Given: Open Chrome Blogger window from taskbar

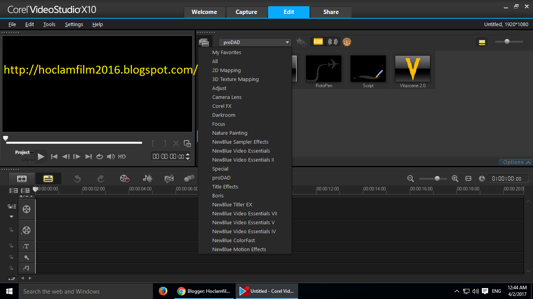Looking at the screenshot, I should coord(204,291).
